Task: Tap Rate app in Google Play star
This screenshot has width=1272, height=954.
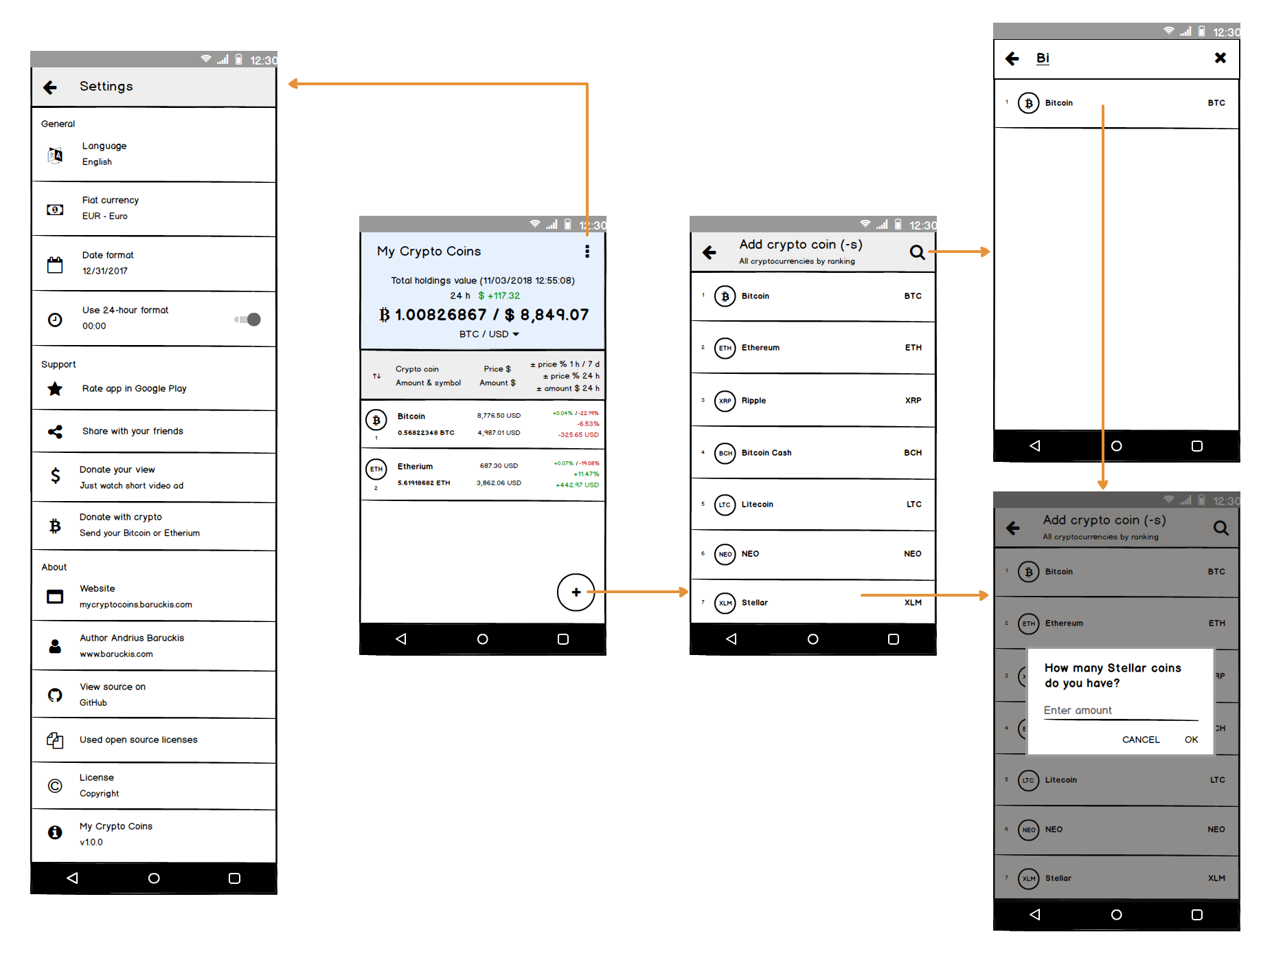Action: [x=55, y=388]
